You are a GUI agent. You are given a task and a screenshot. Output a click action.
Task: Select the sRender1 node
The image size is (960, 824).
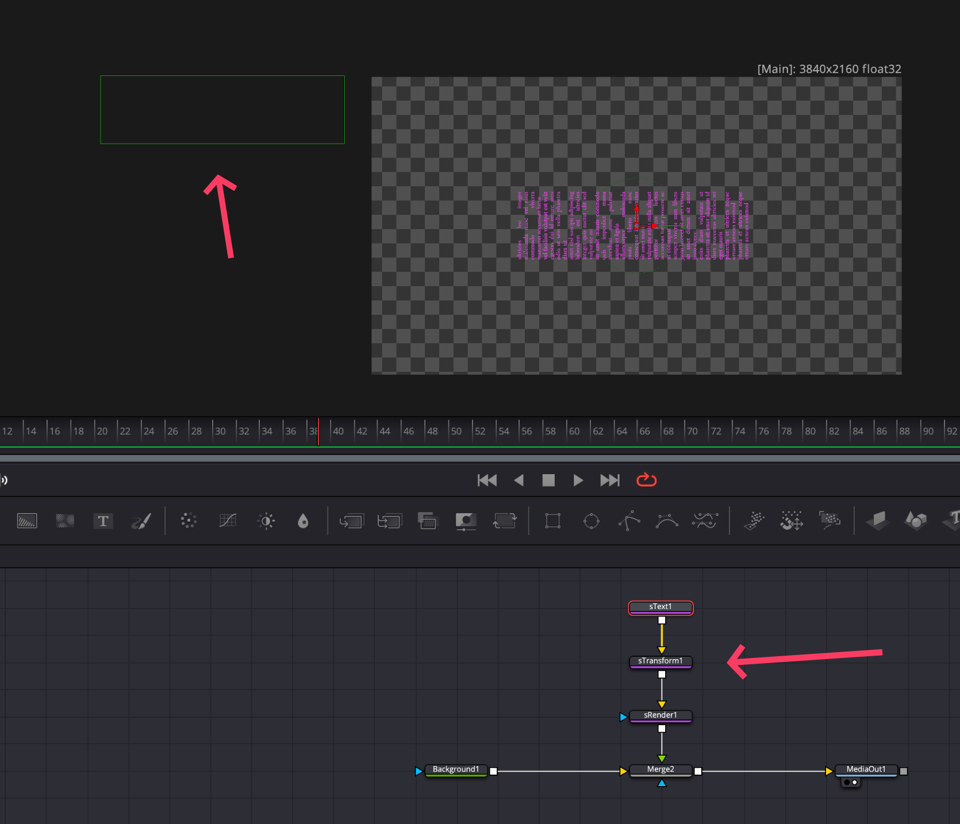pos(661,716)
